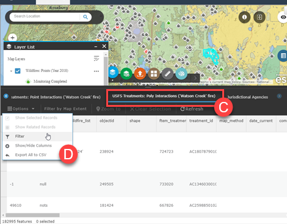
Task: Go to previous table tabs arrow
Action: (6, 96)
